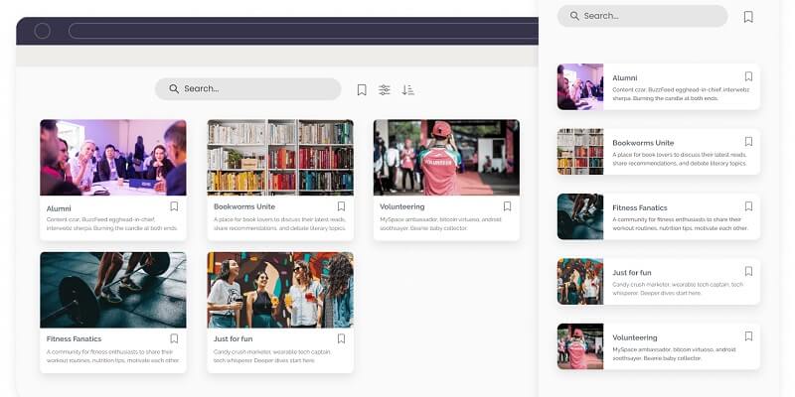Open the mural friends photo in grid
This screenshot has width=795, height=397.
[280, 290]
